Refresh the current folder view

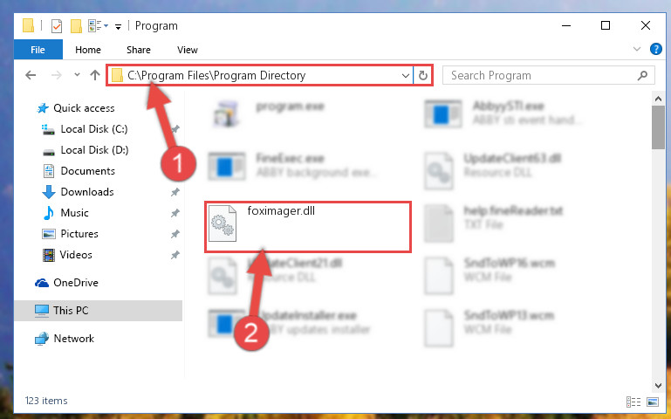[423, 75]
